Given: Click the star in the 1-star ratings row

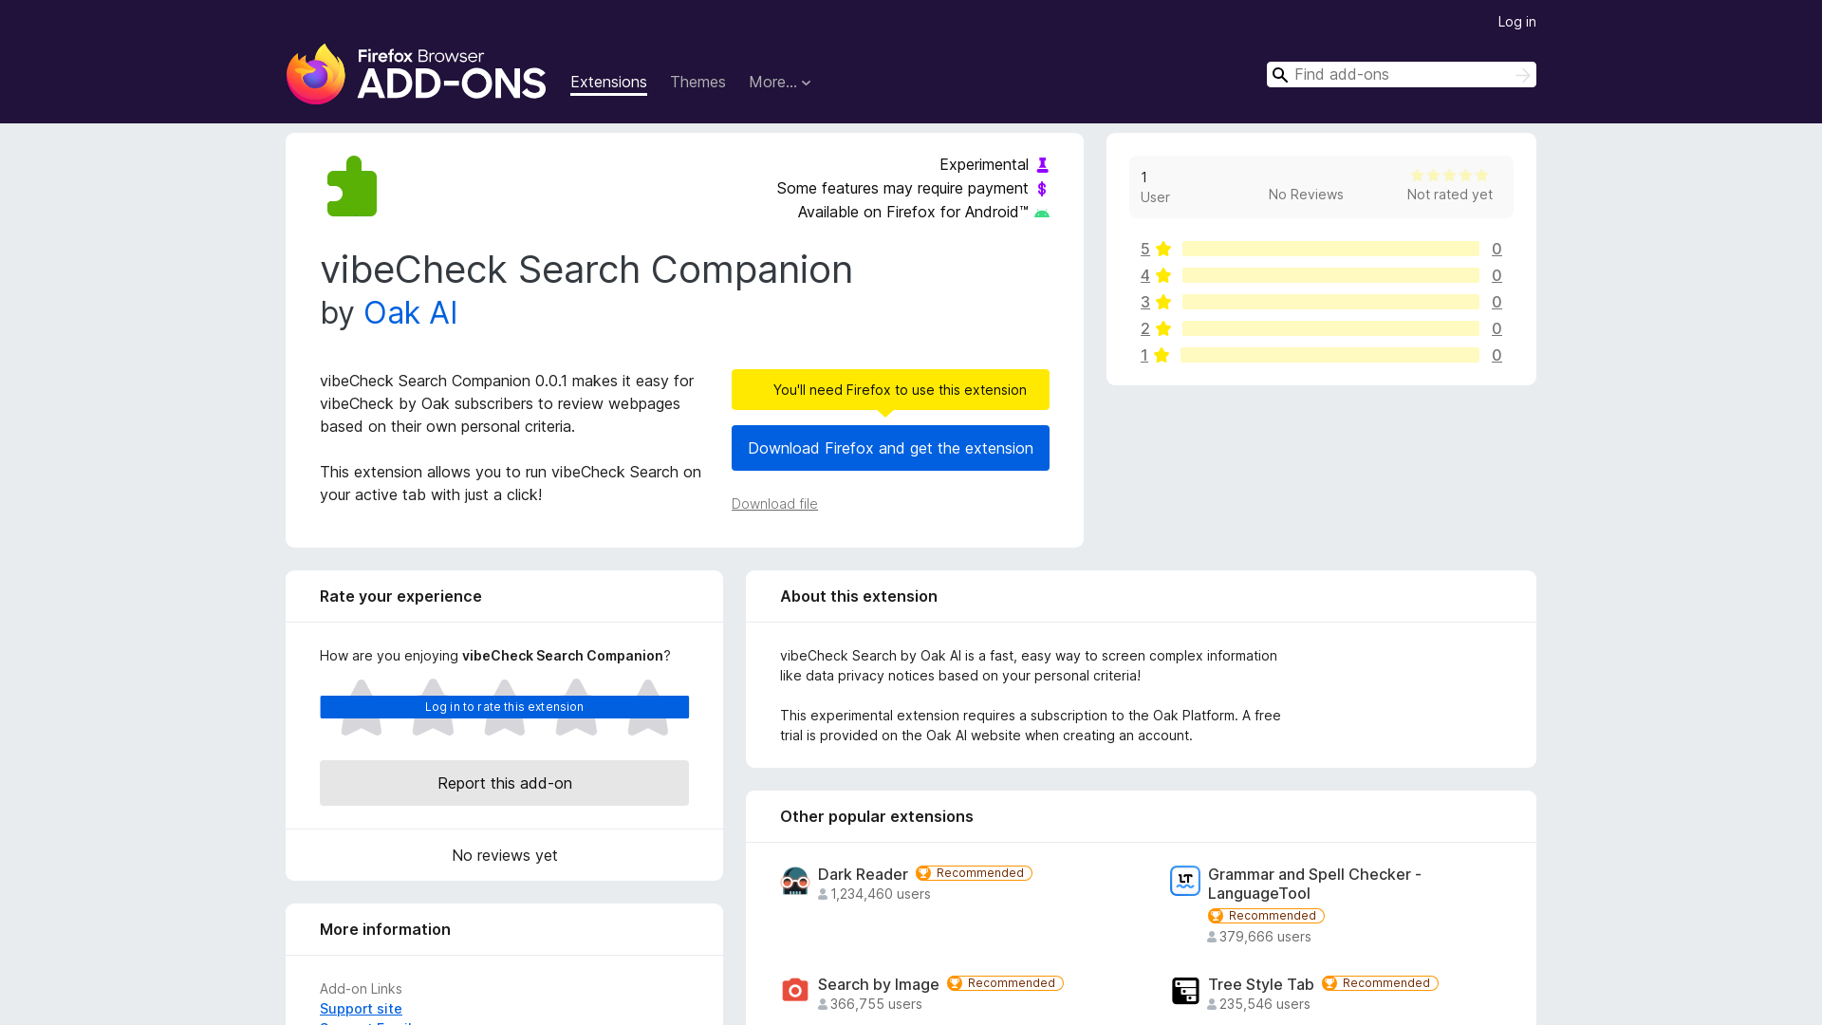Looking at the screenshot, I should point(1162,355).
